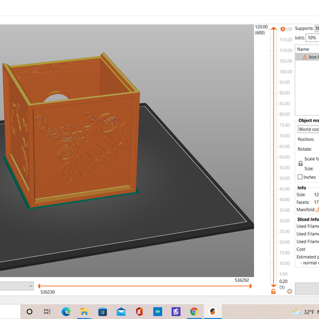
Task: Click the warning triangle beside box object name
Action: tap(305, 57)
